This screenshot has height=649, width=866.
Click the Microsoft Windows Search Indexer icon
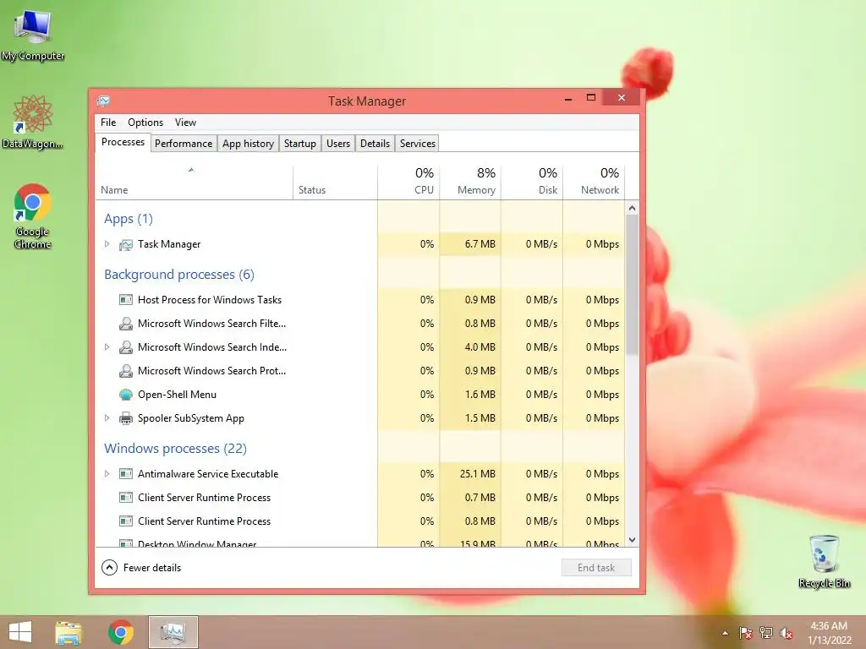[x=126, y=347]
